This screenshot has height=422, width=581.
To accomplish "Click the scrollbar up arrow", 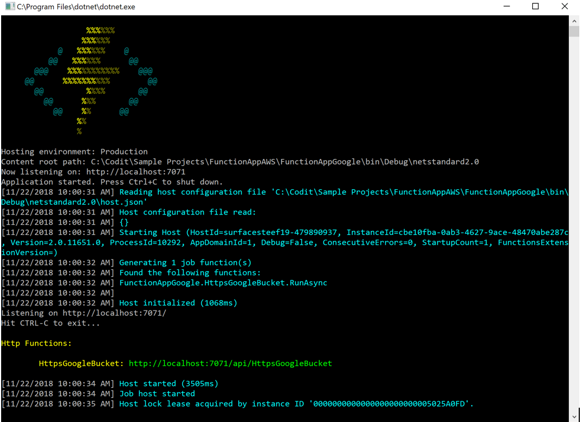I will tap(575, 21).
